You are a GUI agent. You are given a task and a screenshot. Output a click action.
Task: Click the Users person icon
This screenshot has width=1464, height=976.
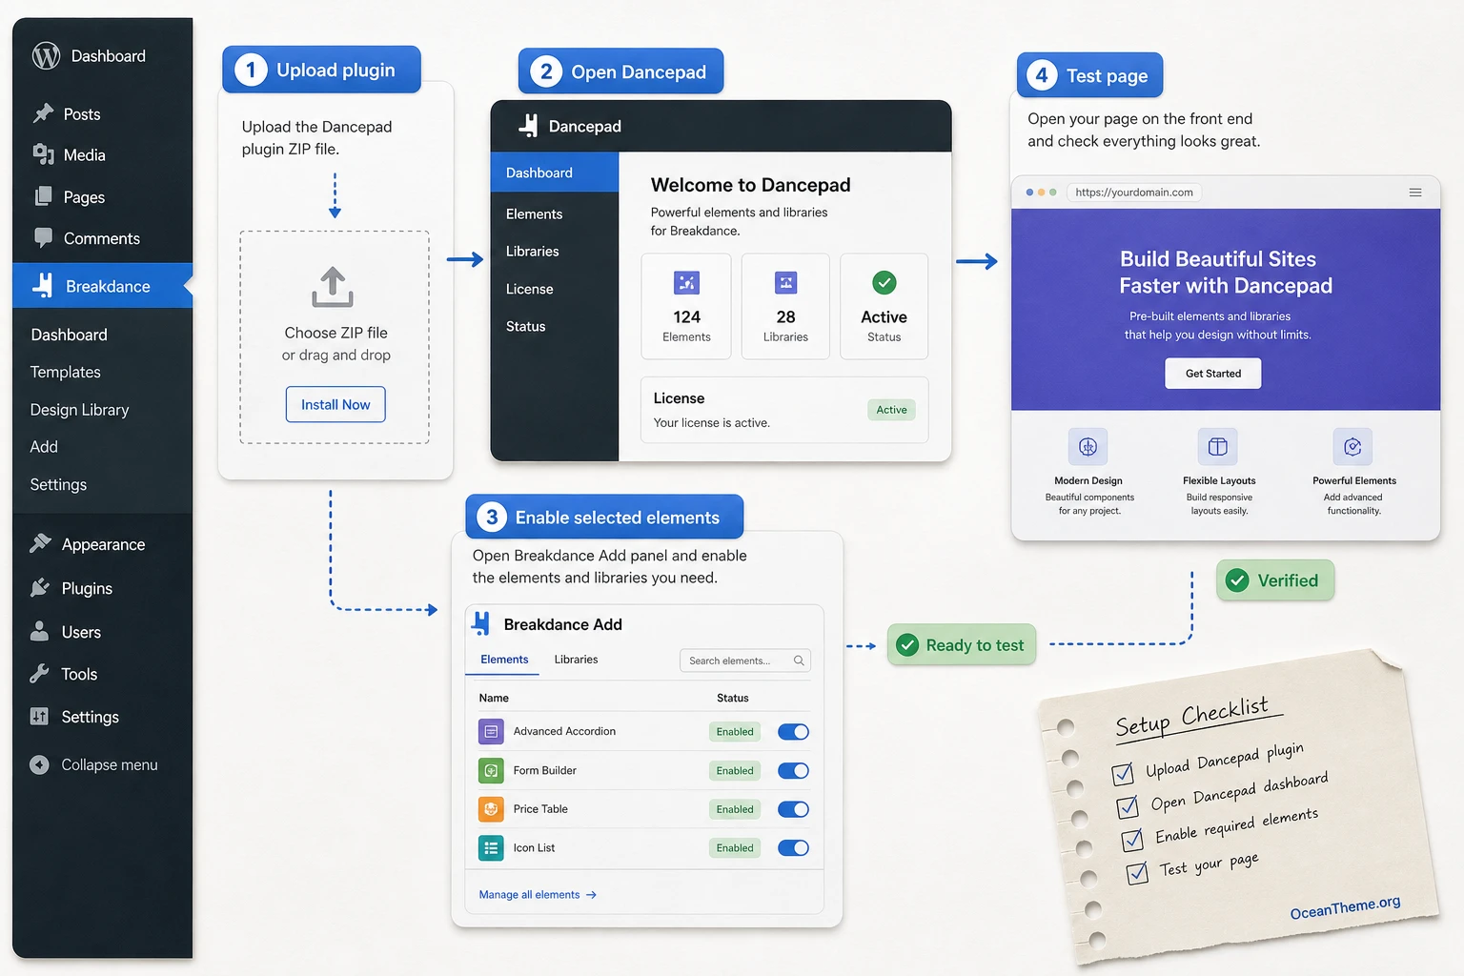[x=39, y=631]
